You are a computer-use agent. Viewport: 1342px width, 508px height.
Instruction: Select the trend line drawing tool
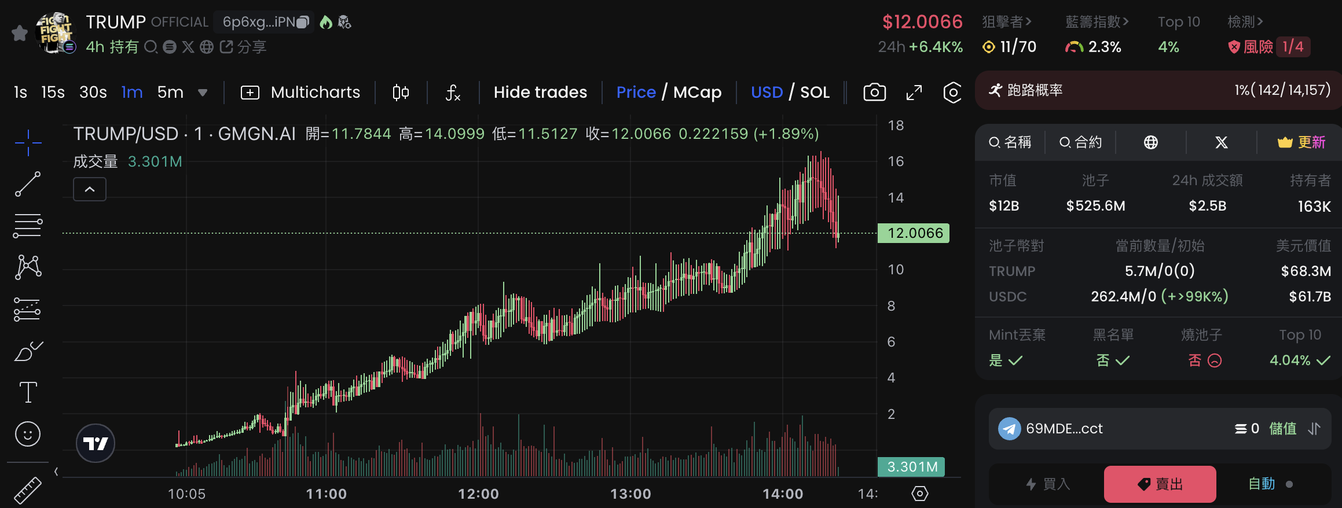pyautogui.click(x=28, y=184)
